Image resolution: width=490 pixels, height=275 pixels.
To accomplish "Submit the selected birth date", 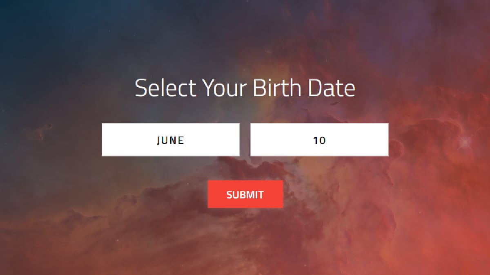I will (x=245, y=194).
